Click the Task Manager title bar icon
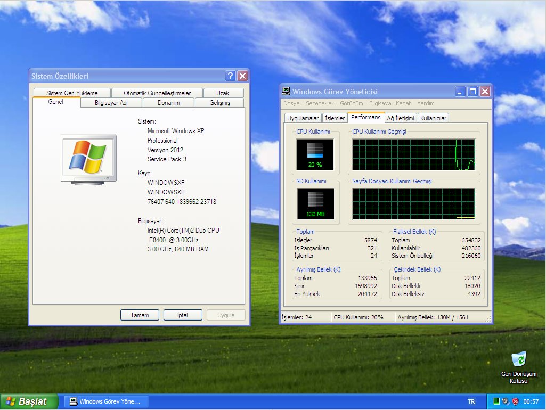The image size is (546, 410). click(286, 92)
